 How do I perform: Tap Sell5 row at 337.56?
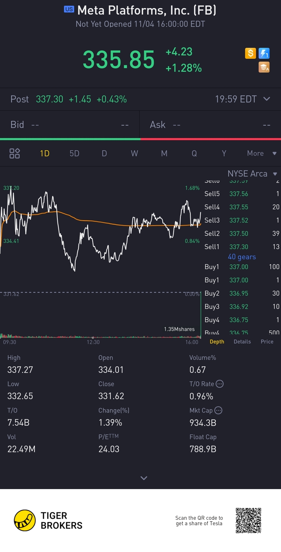click(x=242, y=194)
